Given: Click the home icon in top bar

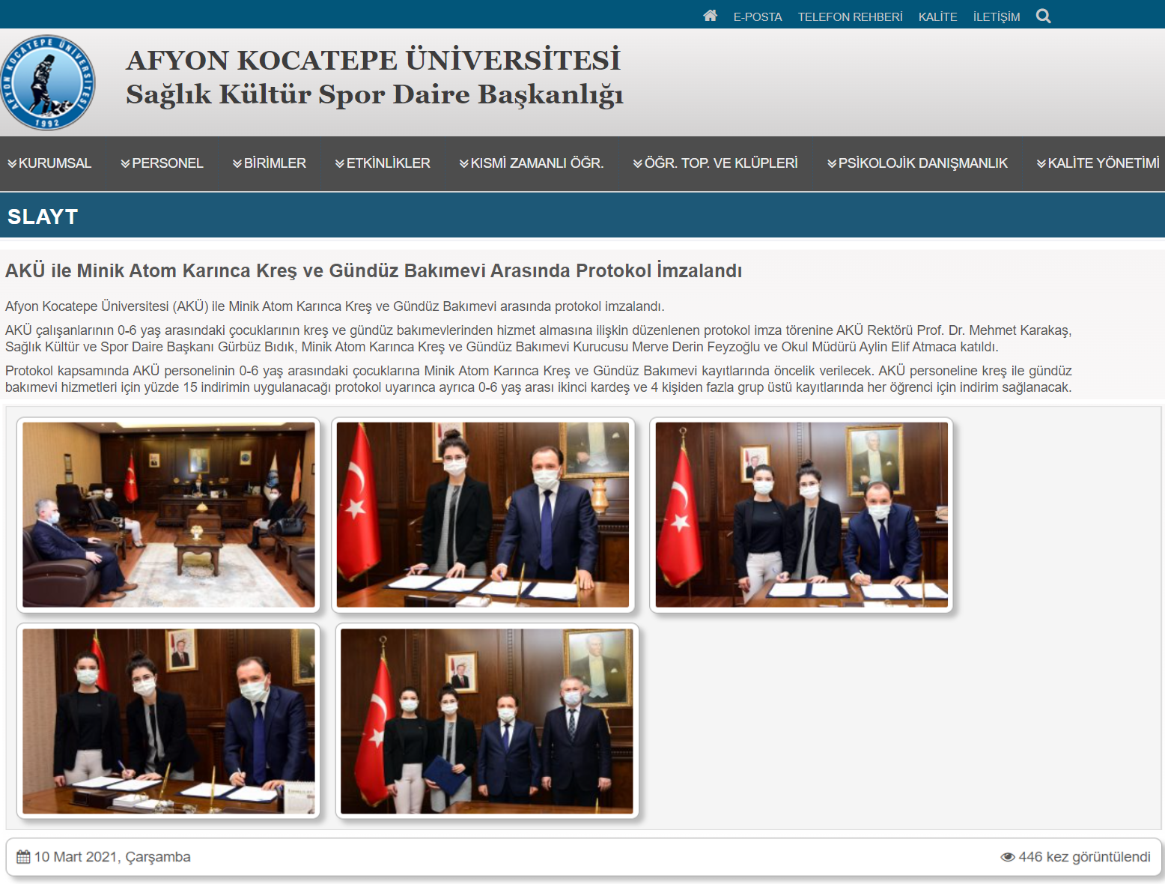Looking at the screenshot, I should [x=710, y=16].
